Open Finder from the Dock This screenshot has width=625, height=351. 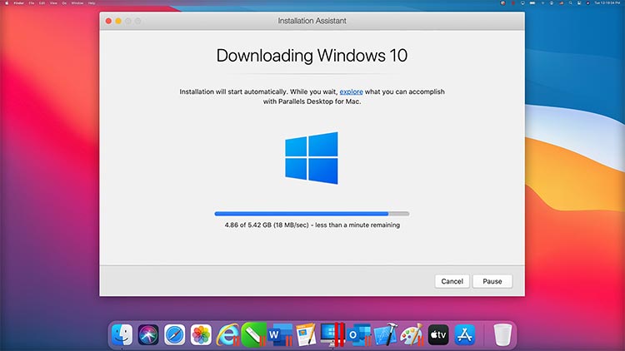coord(122,334)
